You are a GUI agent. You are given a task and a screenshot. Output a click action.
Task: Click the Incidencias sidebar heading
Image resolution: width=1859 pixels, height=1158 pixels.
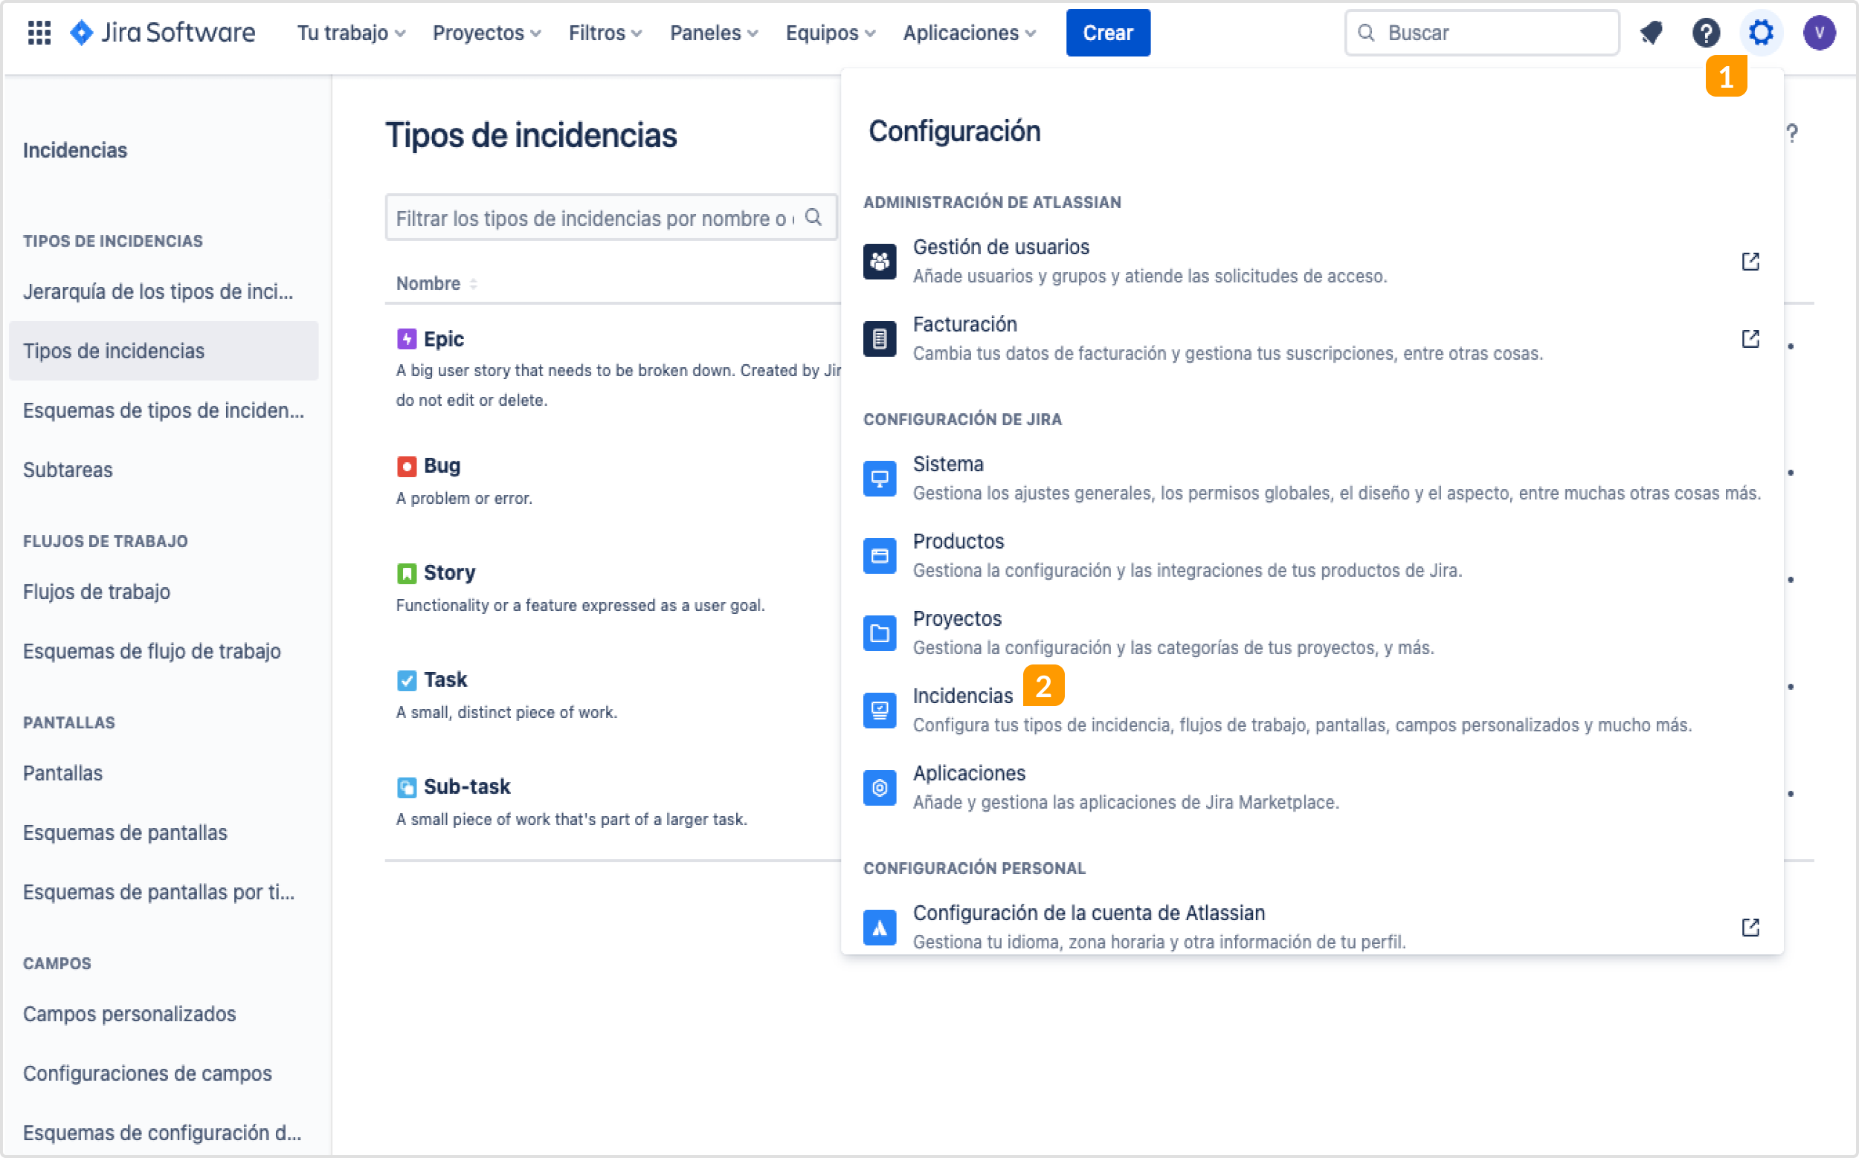coord(75,150)
